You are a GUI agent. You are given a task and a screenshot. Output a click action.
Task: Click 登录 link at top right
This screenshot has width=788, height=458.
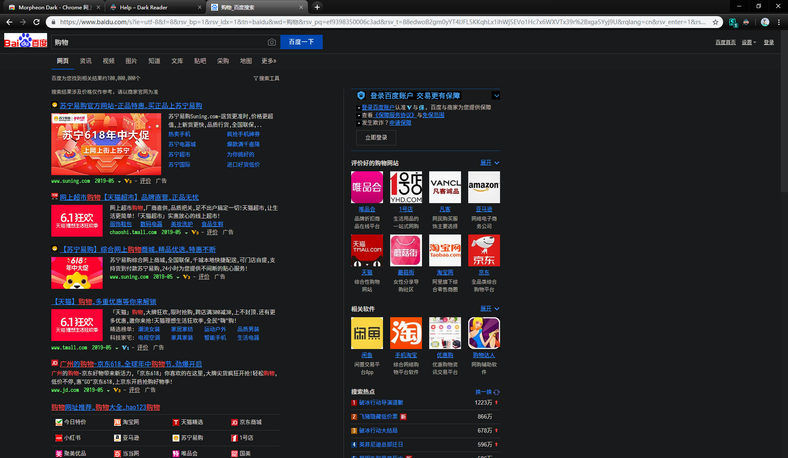click(x=769, y=42)
